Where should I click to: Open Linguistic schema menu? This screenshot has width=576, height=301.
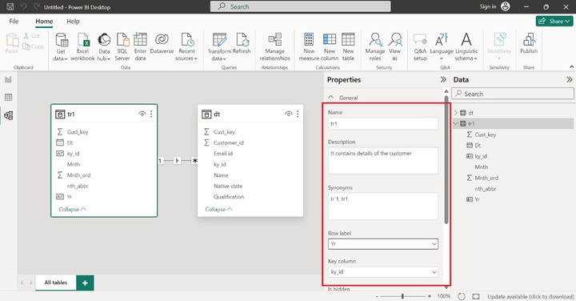(466, 46)
